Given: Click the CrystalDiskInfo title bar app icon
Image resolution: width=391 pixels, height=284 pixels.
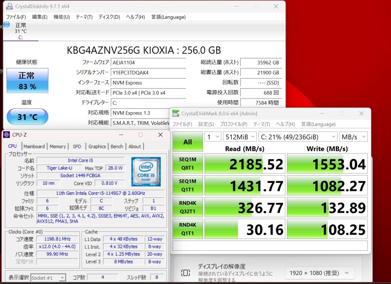Looking at the screenshot, I should tap(9, 6).
